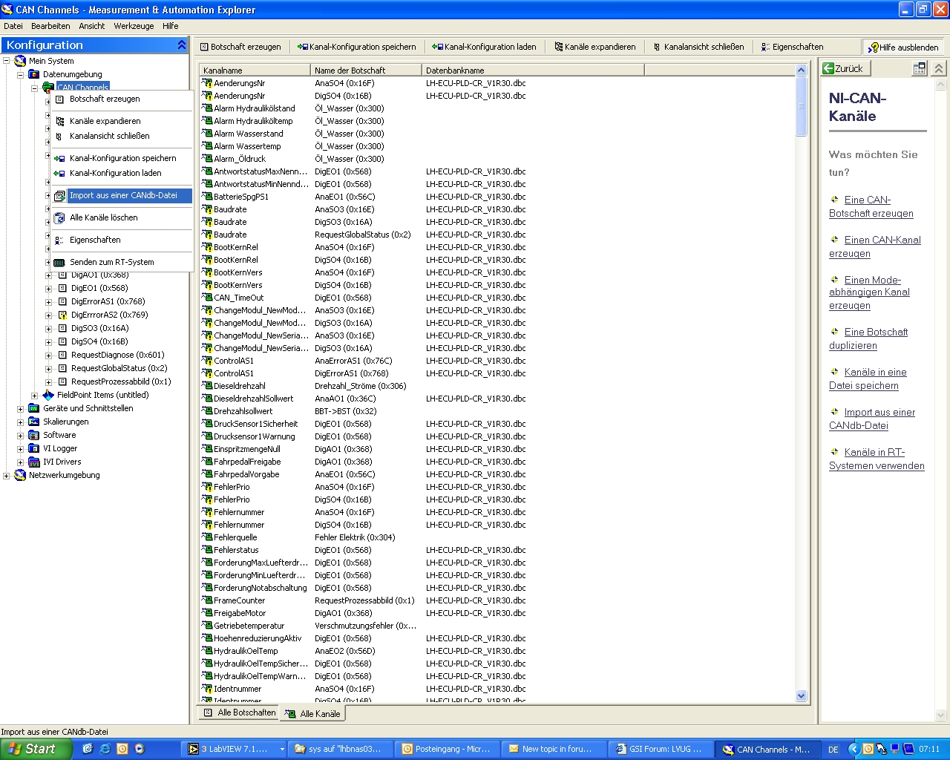Click the help panel layout icon

[919, 68]
